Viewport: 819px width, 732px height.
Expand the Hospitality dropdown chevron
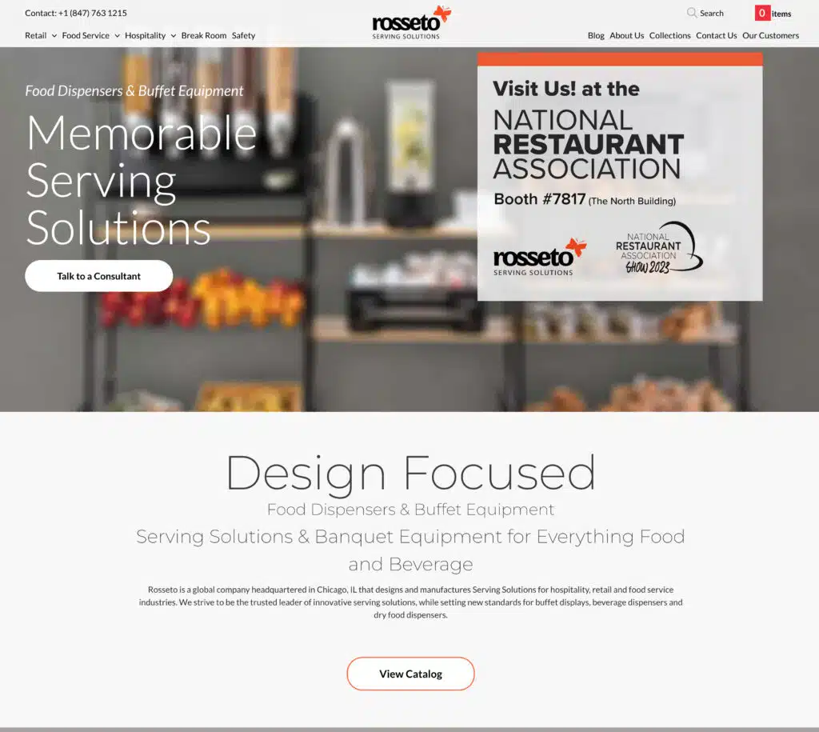(173, 36)
